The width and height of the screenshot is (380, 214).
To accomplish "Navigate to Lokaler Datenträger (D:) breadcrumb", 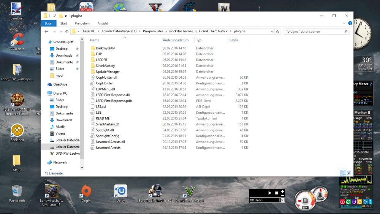I will coord(119,31).
